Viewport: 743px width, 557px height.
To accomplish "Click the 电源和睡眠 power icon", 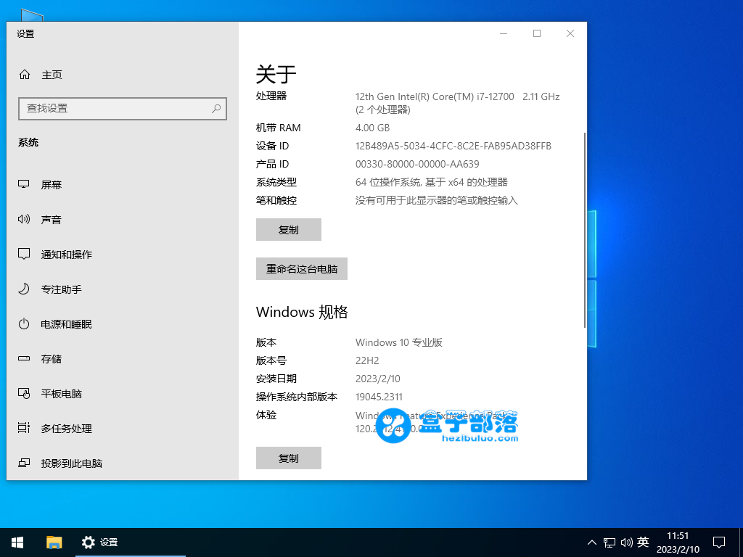I will [x=24, y=324].
